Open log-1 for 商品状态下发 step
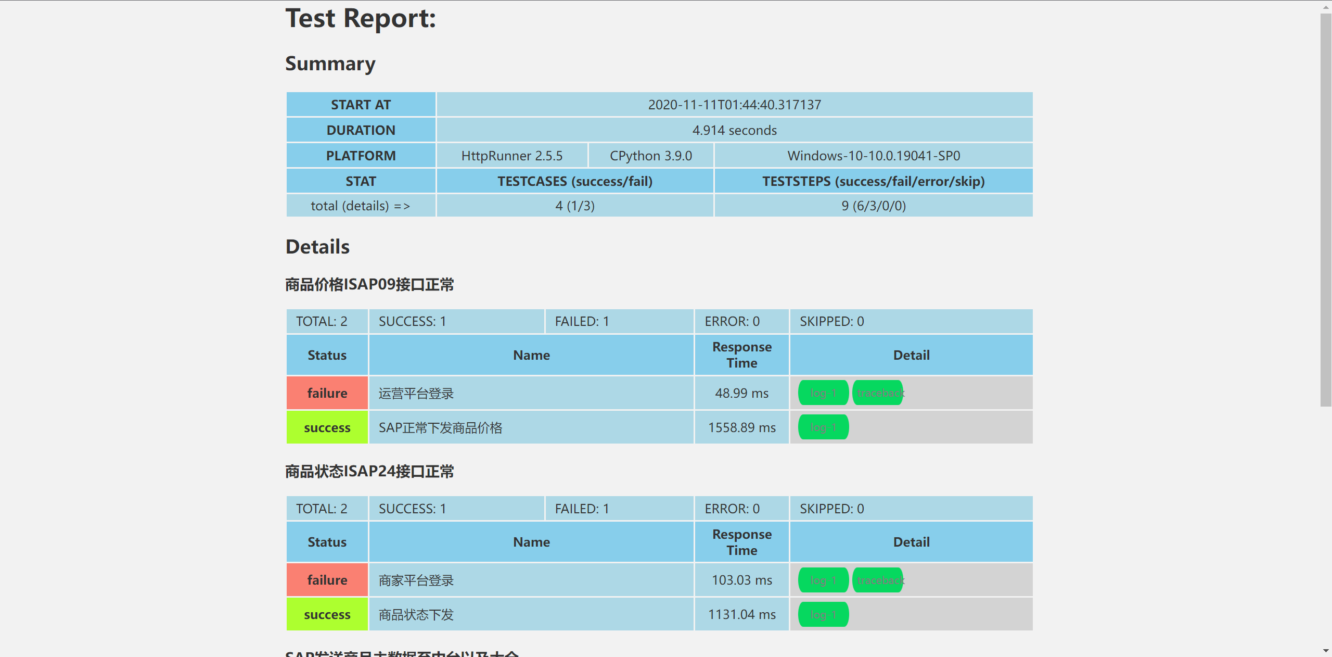This screenshot has width=1332, height=657. (823, 614)
